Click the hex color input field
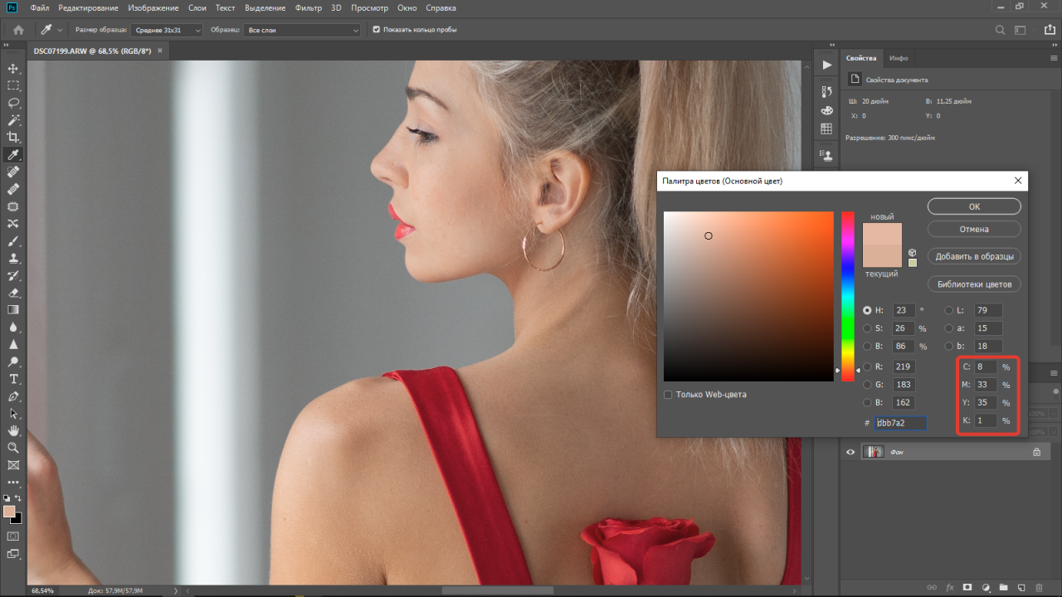Screen dimensions: 1062x597 pyautogui.click(x=900, y=423)
